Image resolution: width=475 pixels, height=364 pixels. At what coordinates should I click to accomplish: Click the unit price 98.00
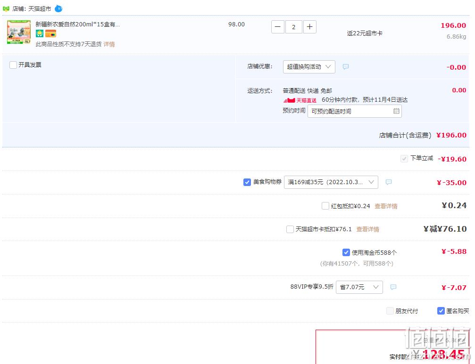[237, 24]
